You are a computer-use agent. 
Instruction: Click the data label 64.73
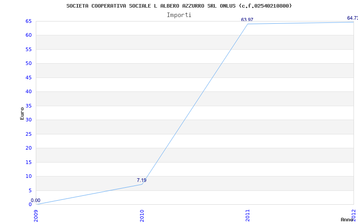pyautogui.click(x=353, y=18)
